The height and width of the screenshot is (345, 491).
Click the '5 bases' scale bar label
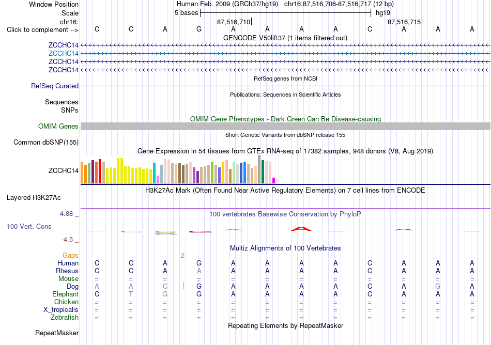click(x=186, y=13)
